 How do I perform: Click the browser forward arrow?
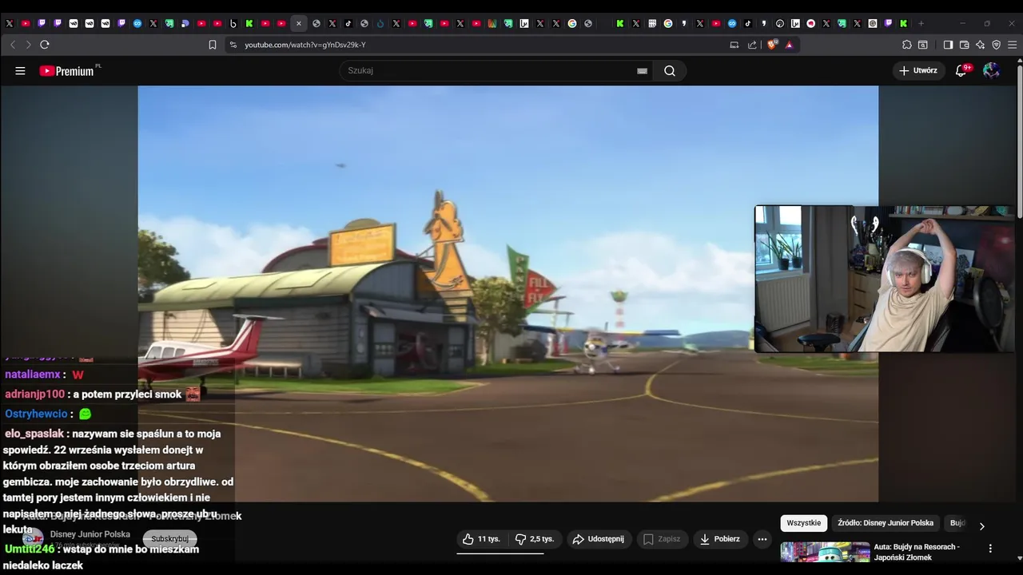(28, 45)
